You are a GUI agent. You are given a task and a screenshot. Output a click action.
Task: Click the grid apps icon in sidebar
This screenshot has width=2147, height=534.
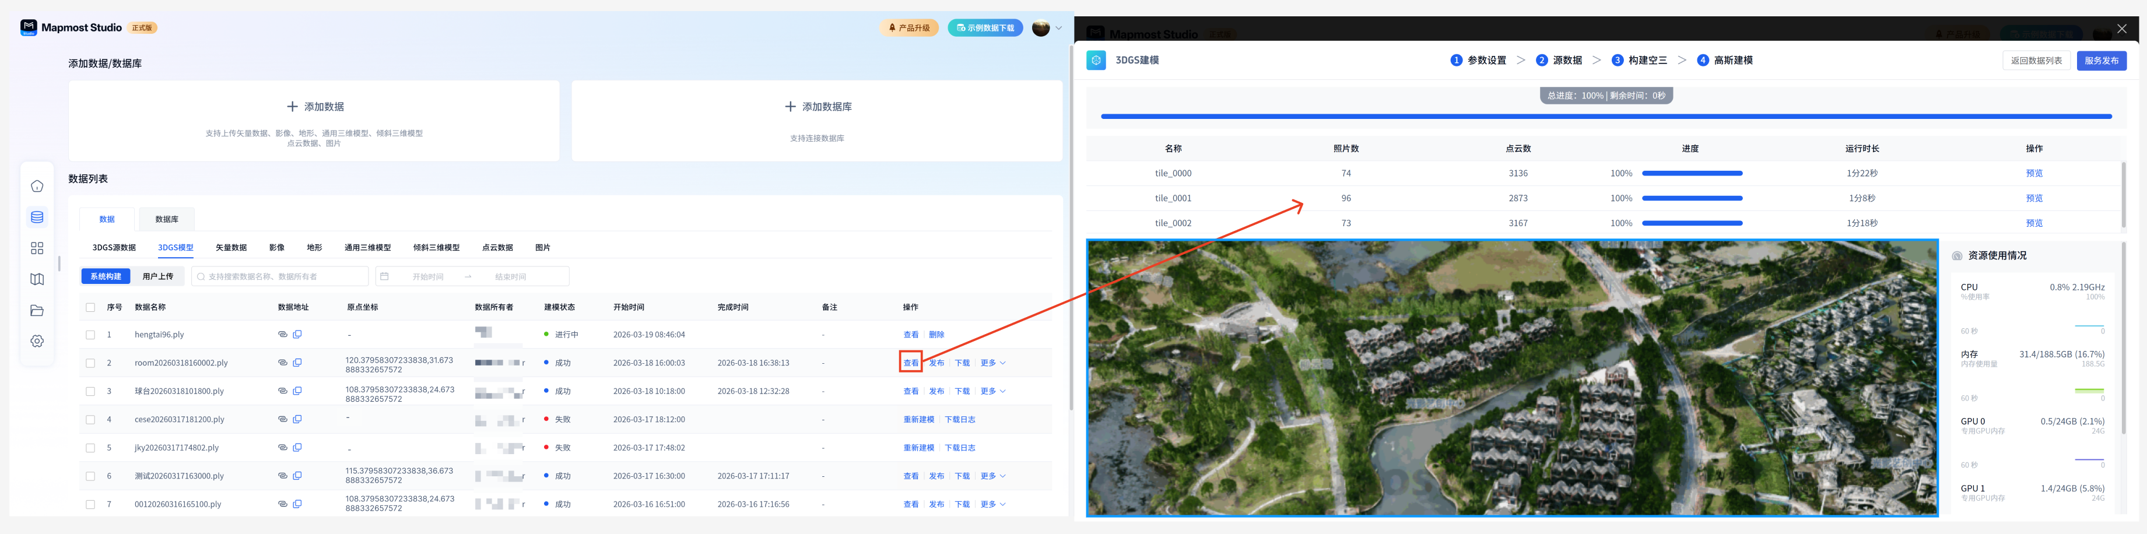[37, 248]
